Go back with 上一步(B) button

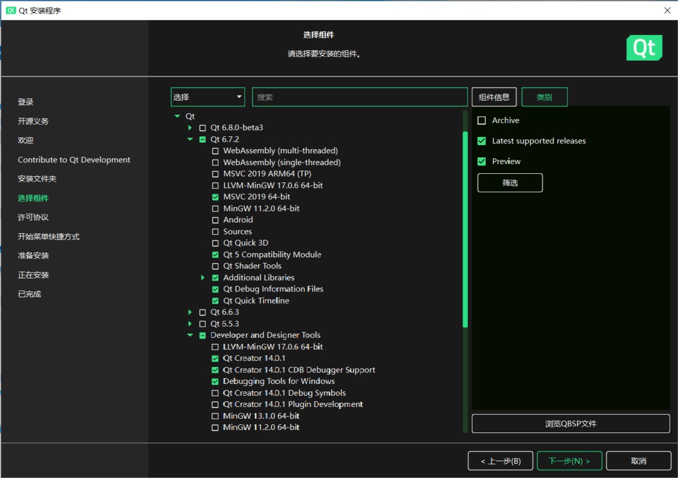[501, 461]
